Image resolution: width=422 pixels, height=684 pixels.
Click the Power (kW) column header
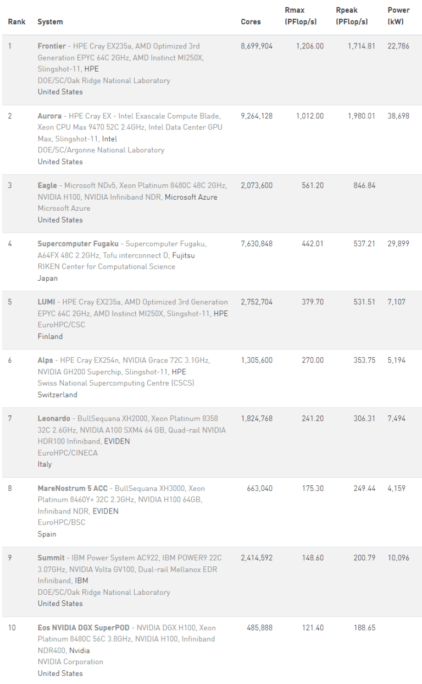[398, 16]
